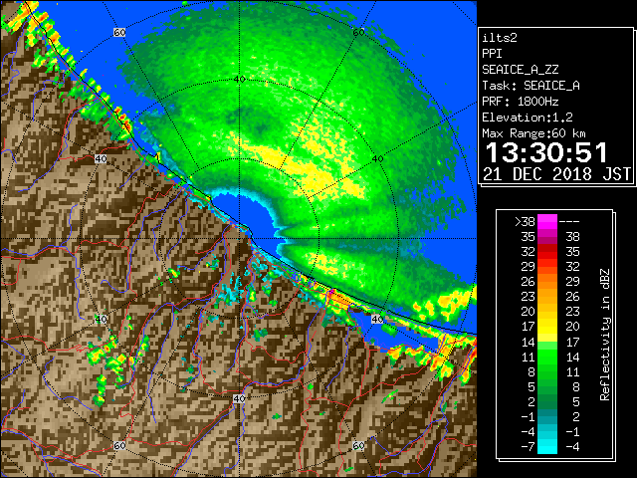
Task: Click the 'PRF: 1800Hz' line
Action: (x=520, y=102)
